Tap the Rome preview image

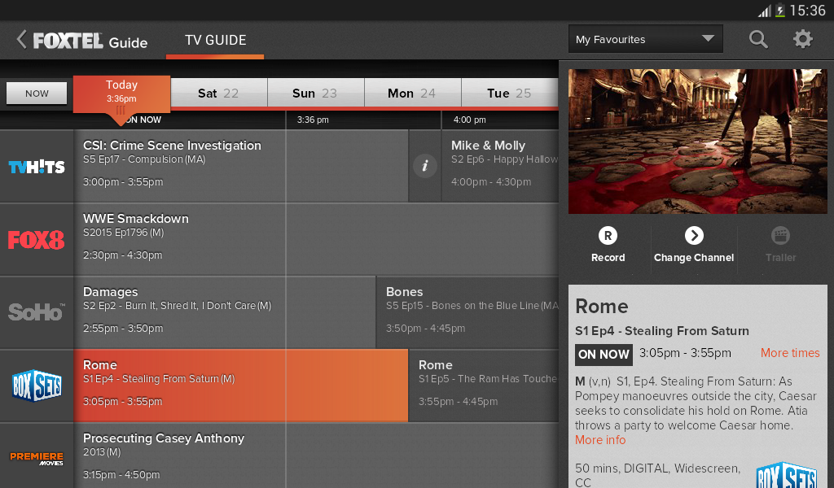pyautogui.click(x=697, y=142)
